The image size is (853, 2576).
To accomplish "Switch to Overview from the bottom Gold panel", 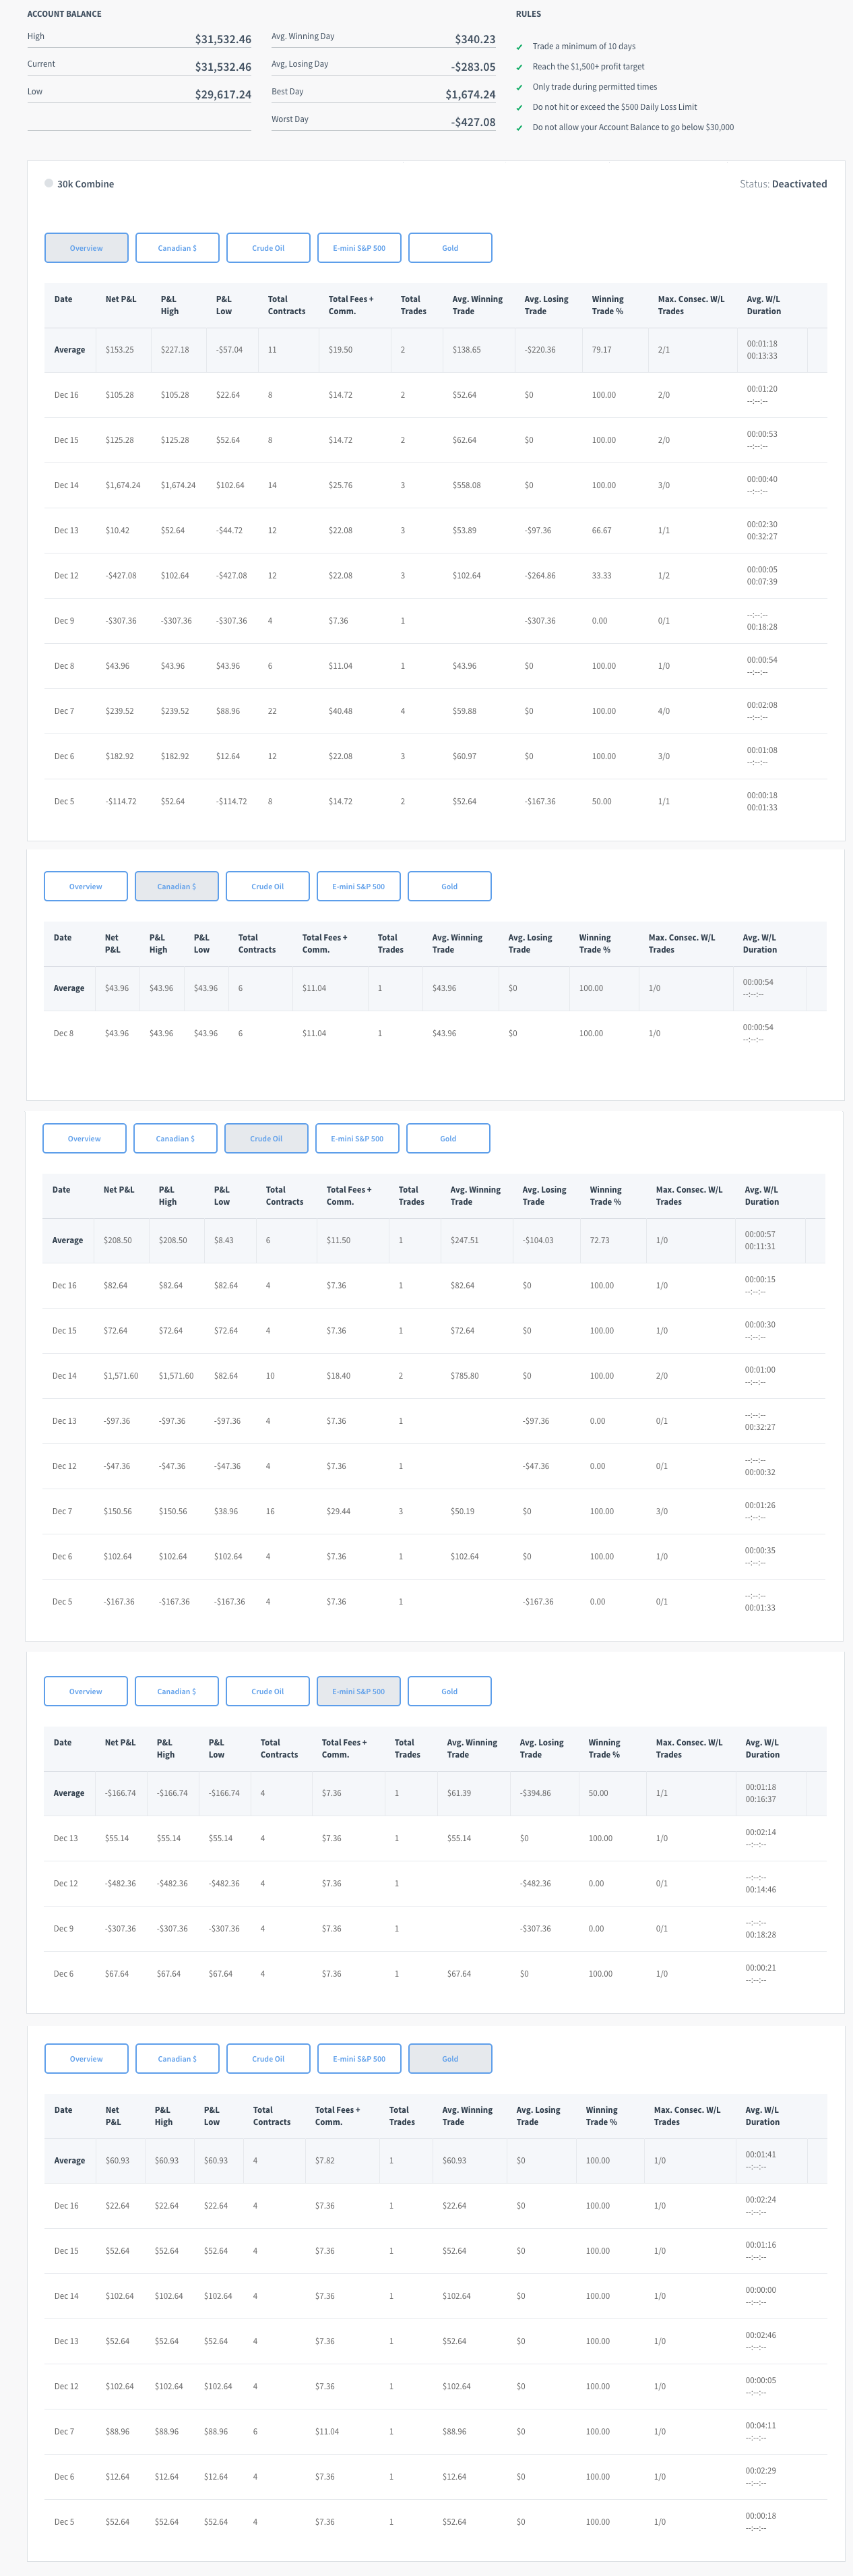I will coord(86,2058).
